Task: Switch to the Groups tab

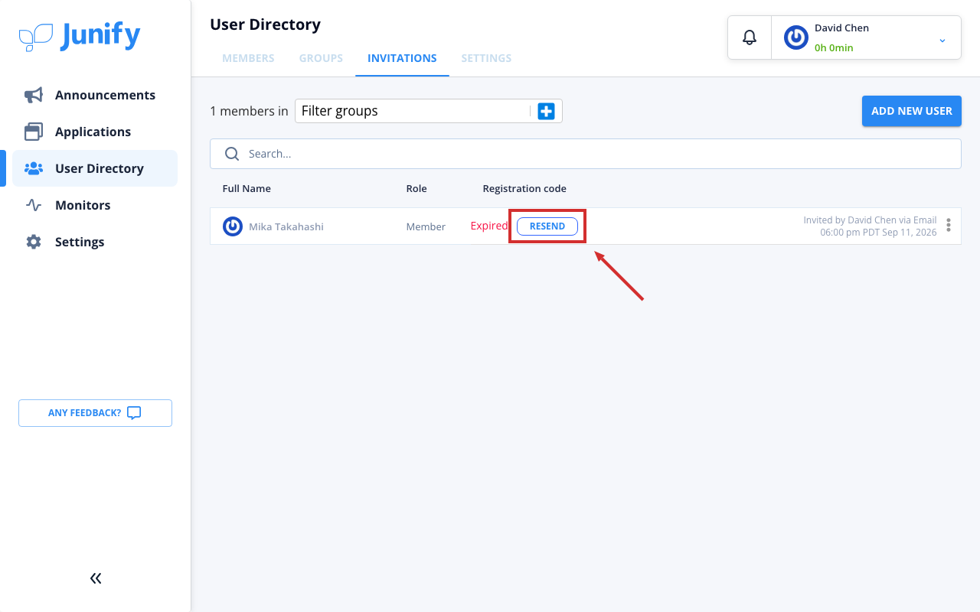Action: coord(321,58)
